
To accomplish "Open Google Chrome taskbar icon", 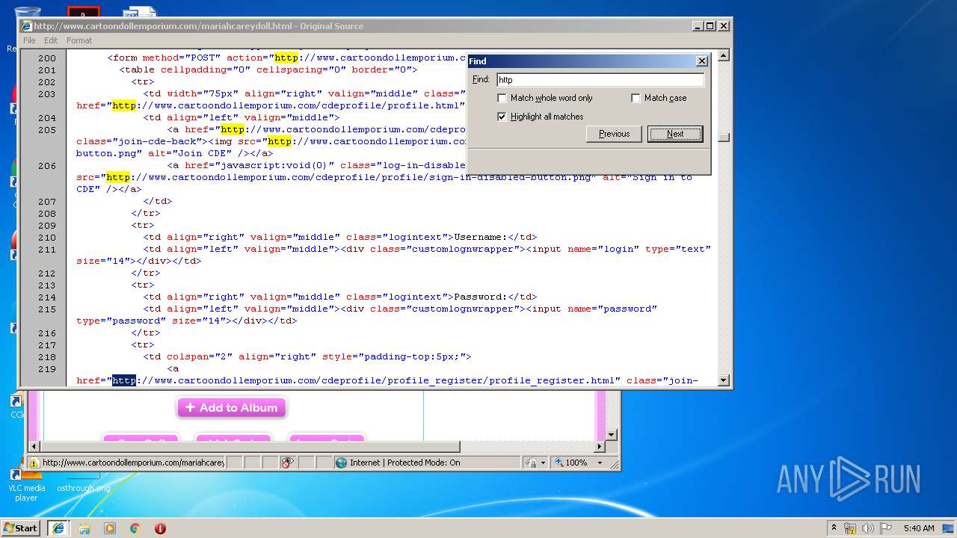I will [135, 528].
